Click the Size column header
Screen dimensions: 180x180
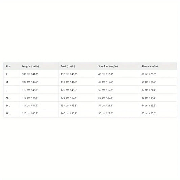click(8, 66)
